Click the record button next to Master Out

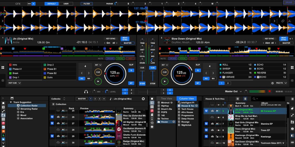(269, 91)
